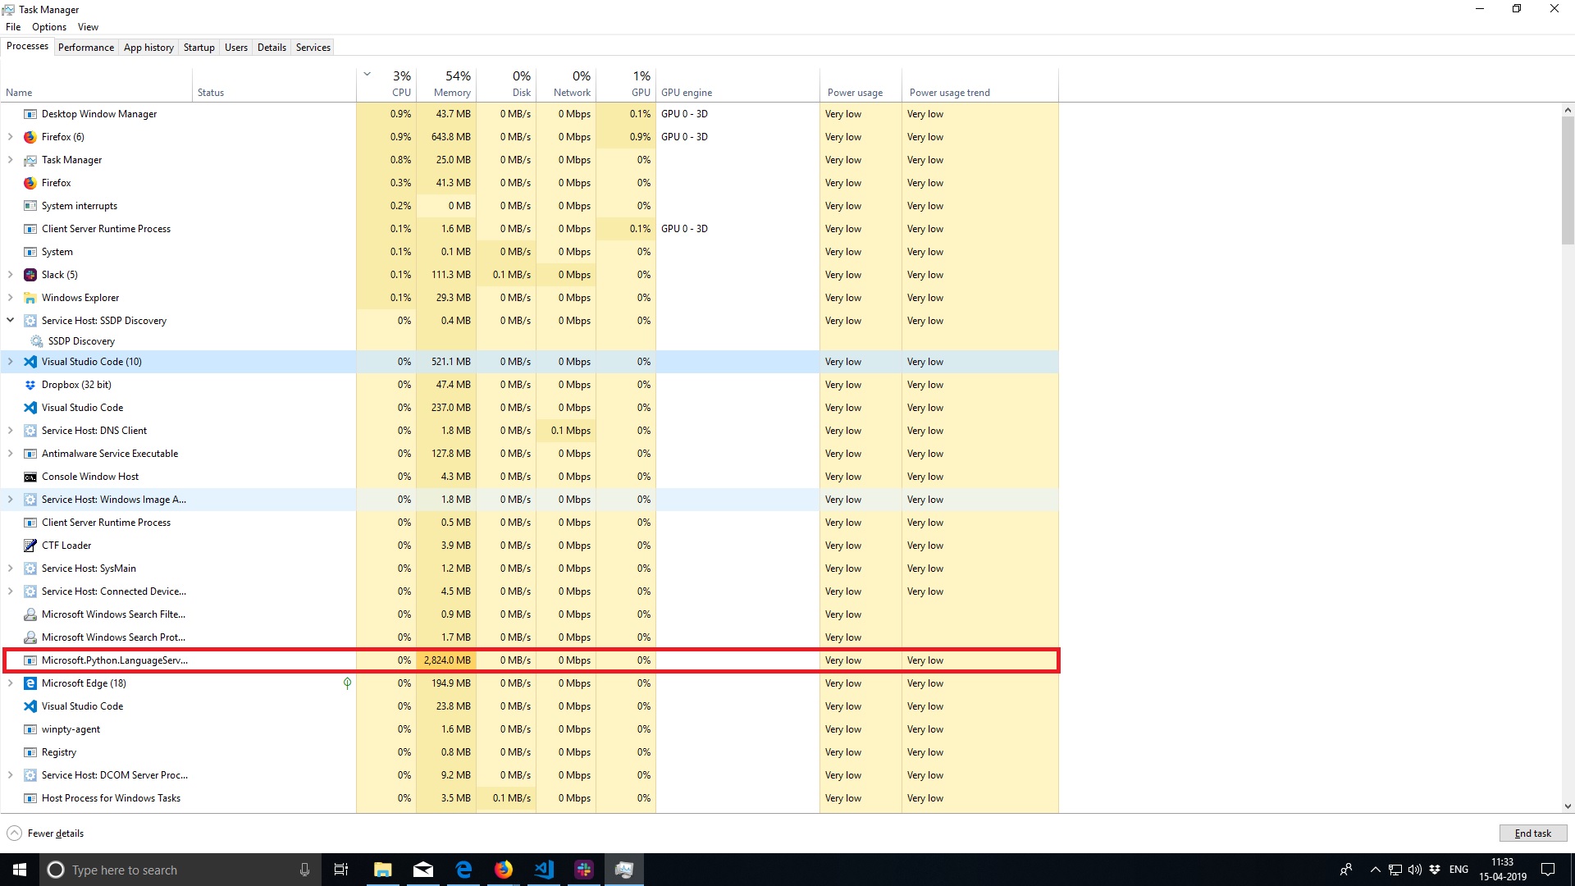1575x886 pixels.
Task: Click Fewer details to collapse the view
Action: pos(52,833)
